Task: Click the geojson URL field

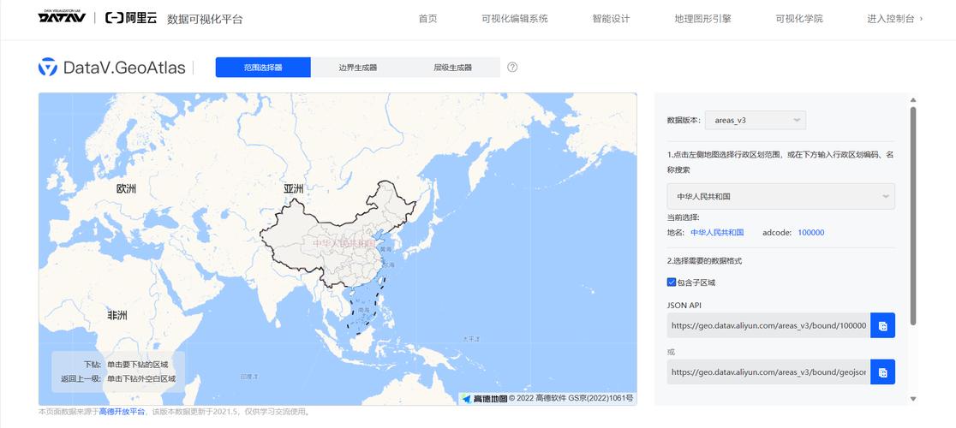Action: click(768, 372)
